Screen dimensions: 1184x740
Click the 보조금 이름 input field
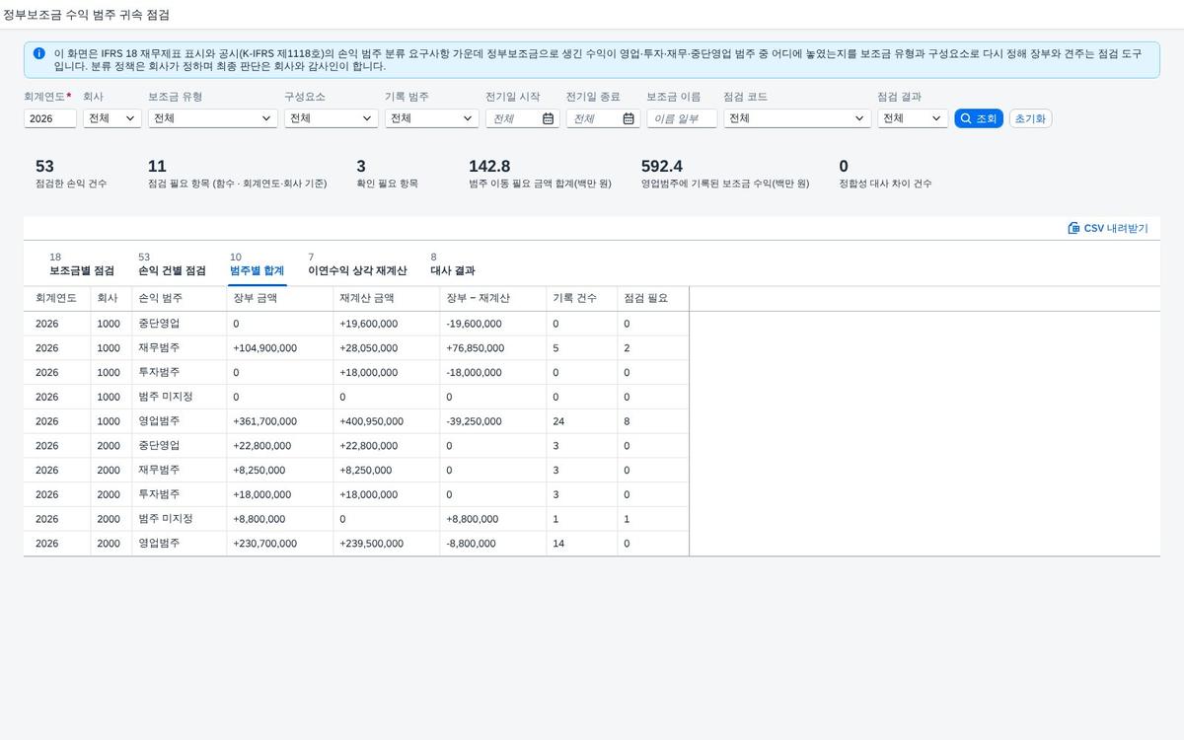tap(682, 118)
